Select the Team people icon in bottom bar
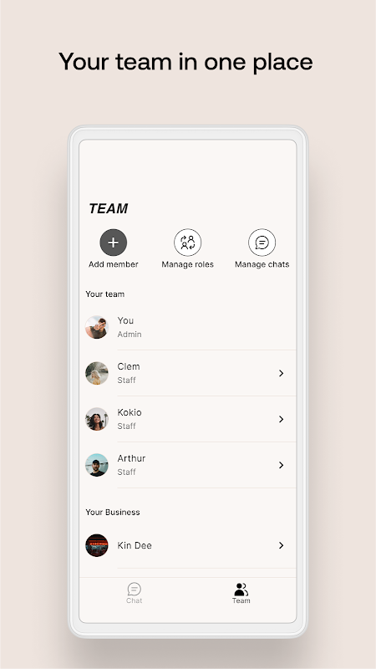Screen dimensions: 376x669 (241, 590)
